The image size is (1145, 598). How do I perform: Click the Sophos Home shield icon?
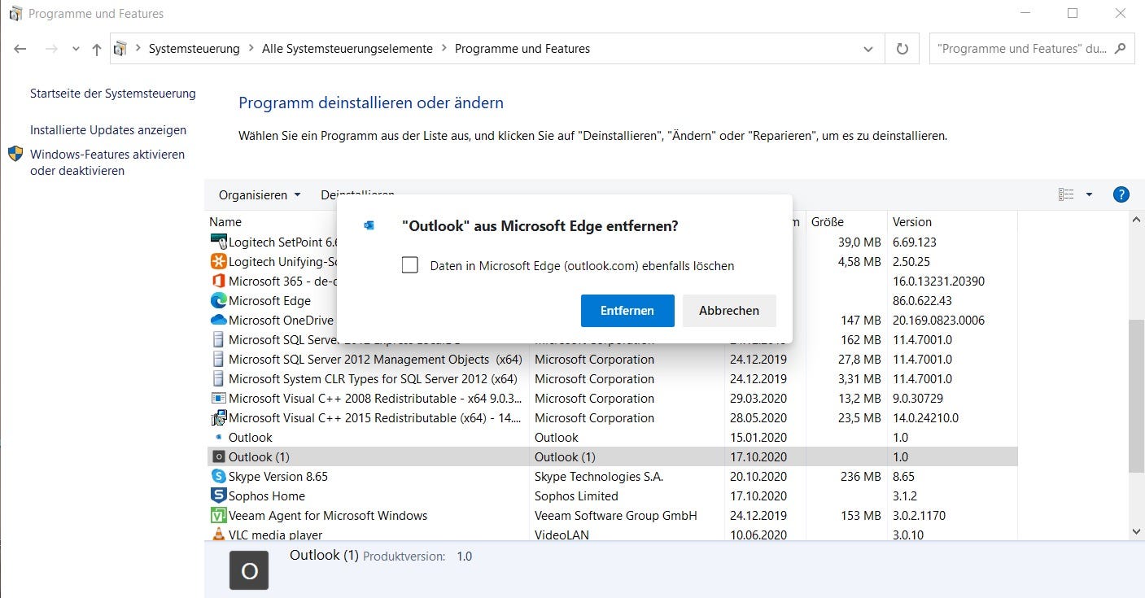[218, 495]
